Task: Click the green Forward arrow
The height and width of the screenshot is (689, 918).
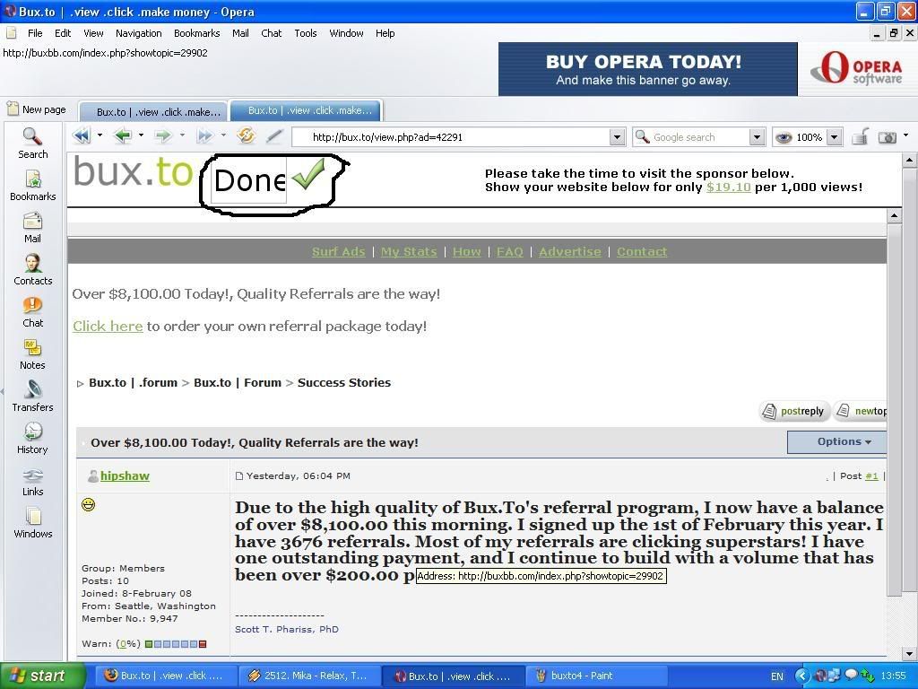Action: 163,136
